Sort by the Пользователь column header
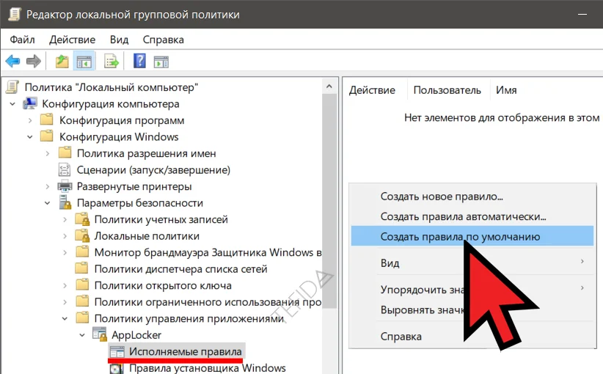Image resolution: width=603 pixels, height=374 pixels. point(447,90)
